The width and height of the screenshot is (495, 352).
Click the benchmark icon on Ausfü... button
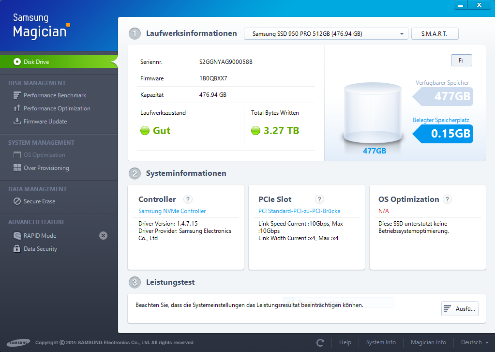point(447,309)
